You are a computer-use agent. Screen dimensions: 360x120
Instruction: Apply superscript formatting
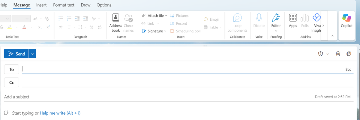48,27
